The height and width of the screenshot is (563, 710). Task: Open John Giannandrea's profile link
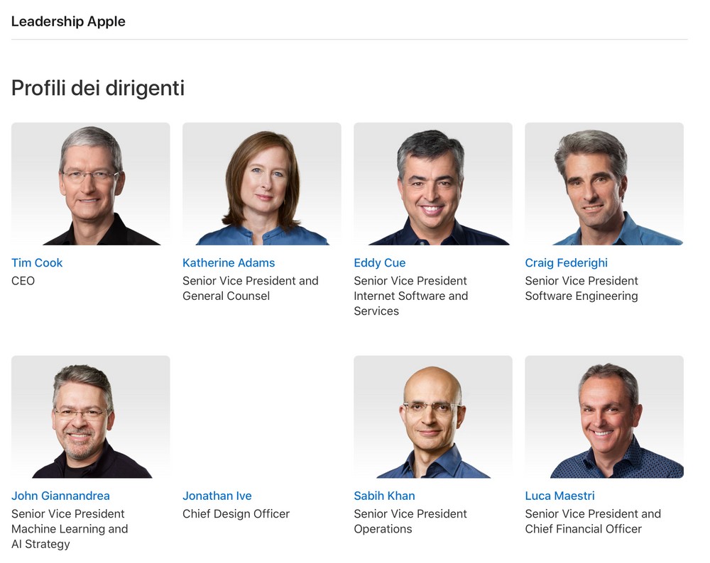[x=60, y=496]
